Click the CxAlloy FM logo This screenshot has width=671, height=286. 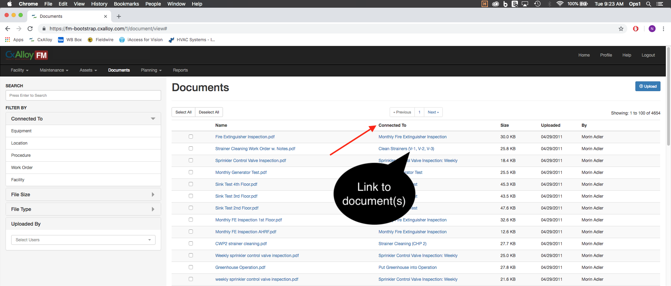click(x=27, y=55)
